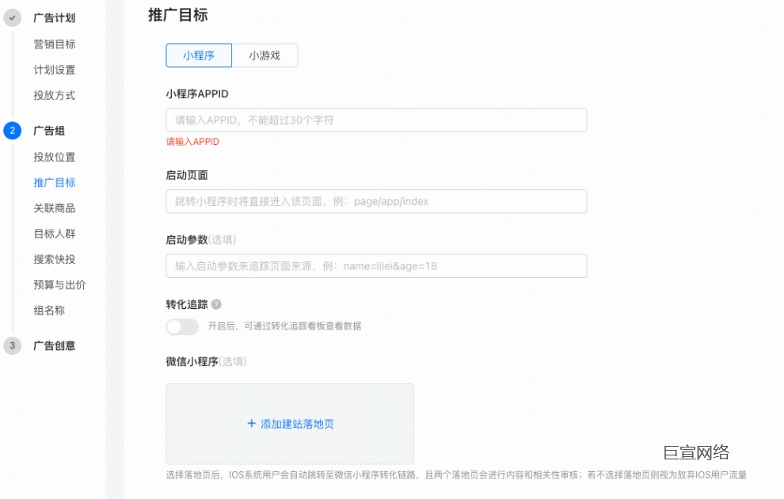Select 计划设置 in the left sidebar
This screenshot has height=499, width=784.
coord(53,70)
